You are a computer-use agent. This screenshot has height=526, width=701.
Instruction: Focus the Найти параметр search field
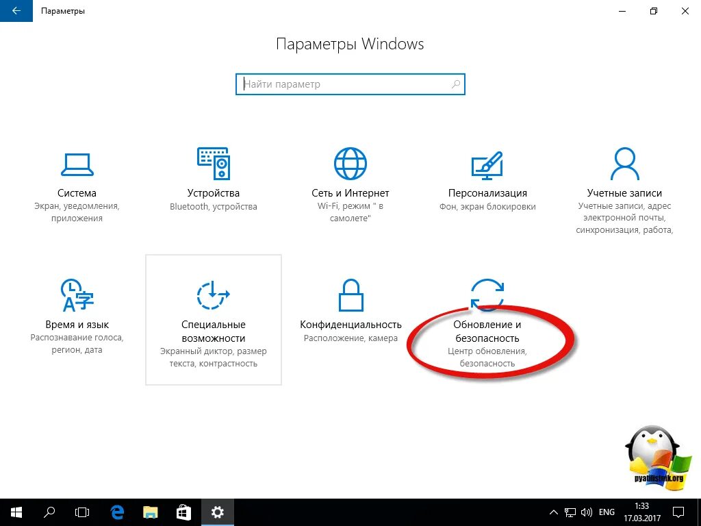pyautogui.click(x=350, y=84)
